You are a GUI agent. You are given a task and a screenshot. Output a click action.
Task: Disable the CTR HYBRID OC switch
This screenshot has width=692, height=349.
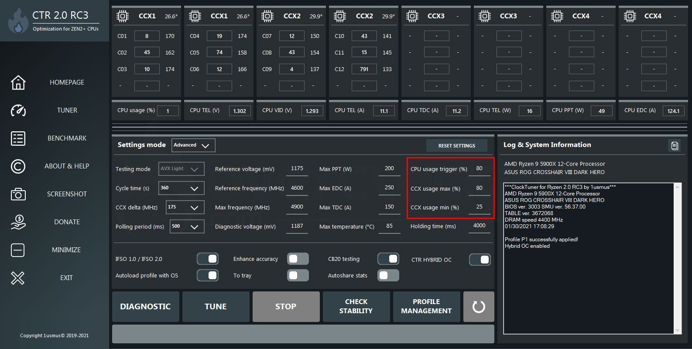[x=480, y=260]
